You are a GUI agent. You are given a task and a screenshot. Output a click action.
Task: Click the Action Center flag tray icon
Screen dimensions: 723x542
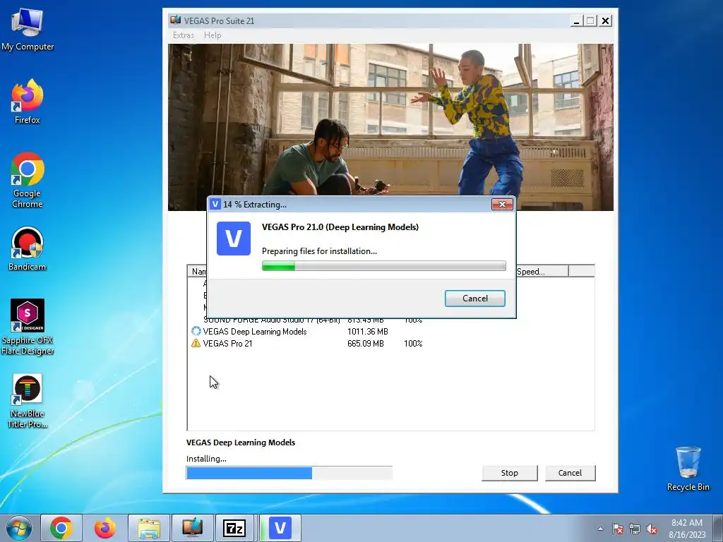click(x=618, y=529)
